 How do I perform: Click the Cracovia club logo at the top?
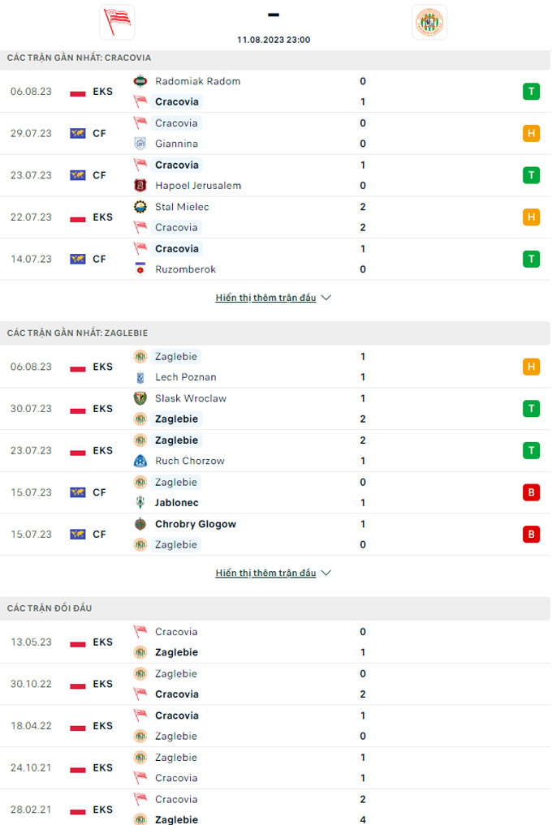tap(117, 22)
